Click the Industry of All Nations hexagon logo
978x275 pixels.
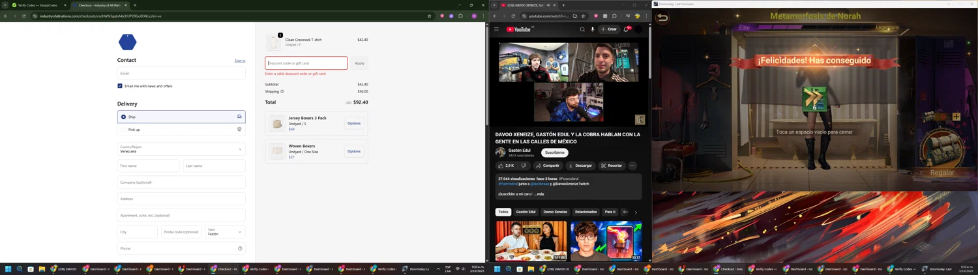pos(128,42)
